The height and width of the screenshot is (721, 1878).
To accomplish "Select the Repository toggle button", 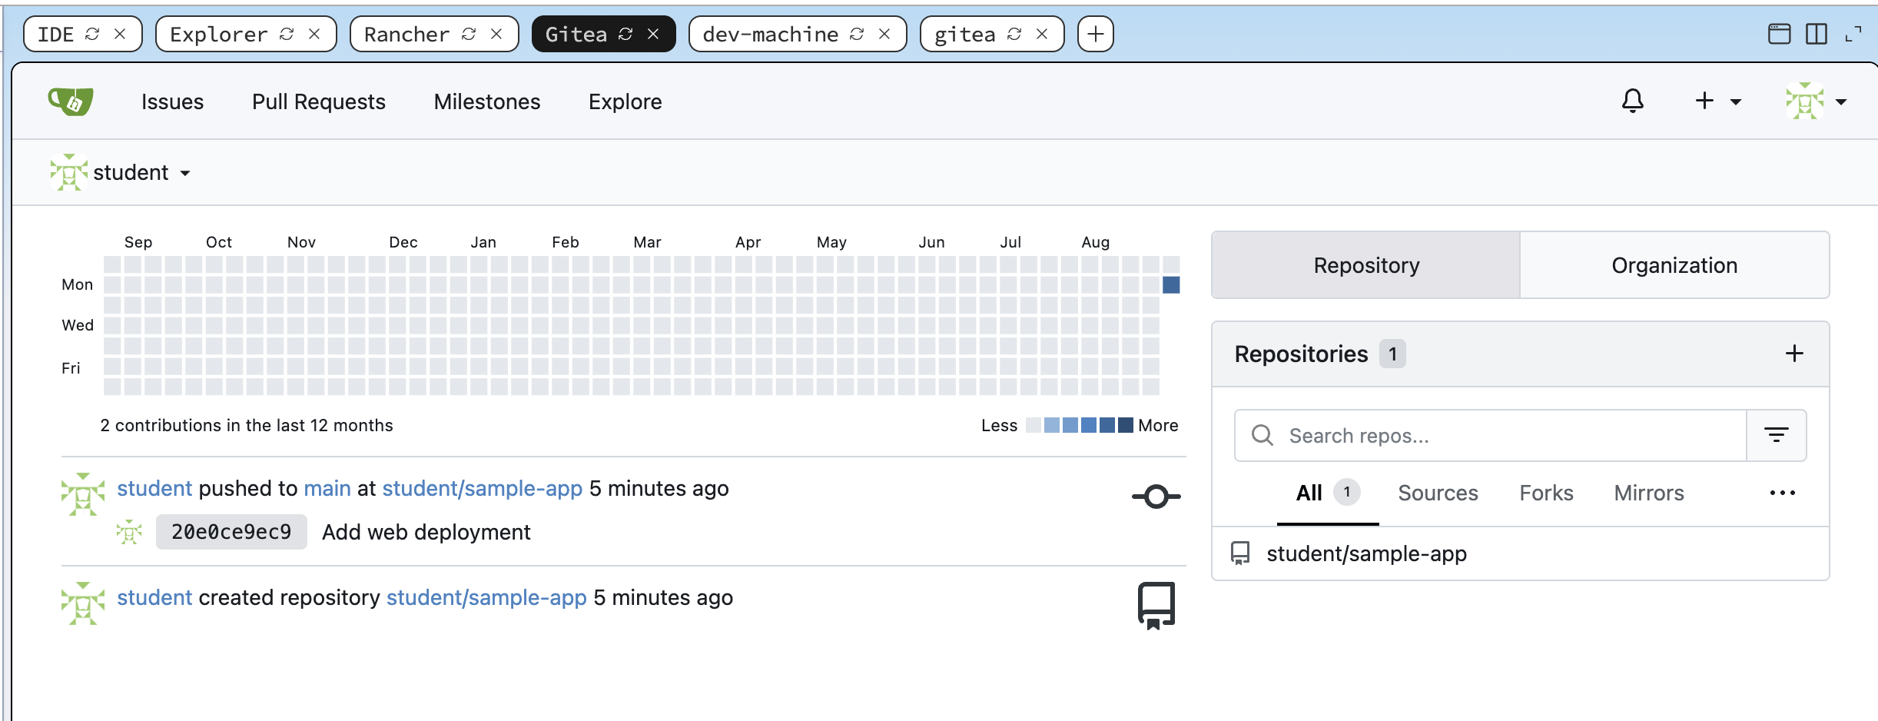I will click(x=1366, y=265).
